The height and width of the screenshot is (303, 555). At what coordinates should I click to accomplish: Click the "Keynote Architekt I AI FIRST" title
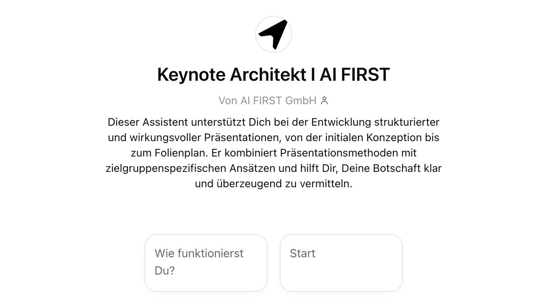(x=274, y=75)
